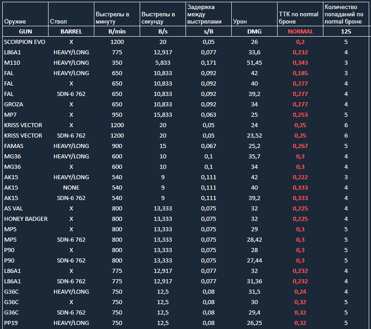Screen dimensions: 371x329
Task: Click PP19 damage value 26,25
Action: point(254,323)
